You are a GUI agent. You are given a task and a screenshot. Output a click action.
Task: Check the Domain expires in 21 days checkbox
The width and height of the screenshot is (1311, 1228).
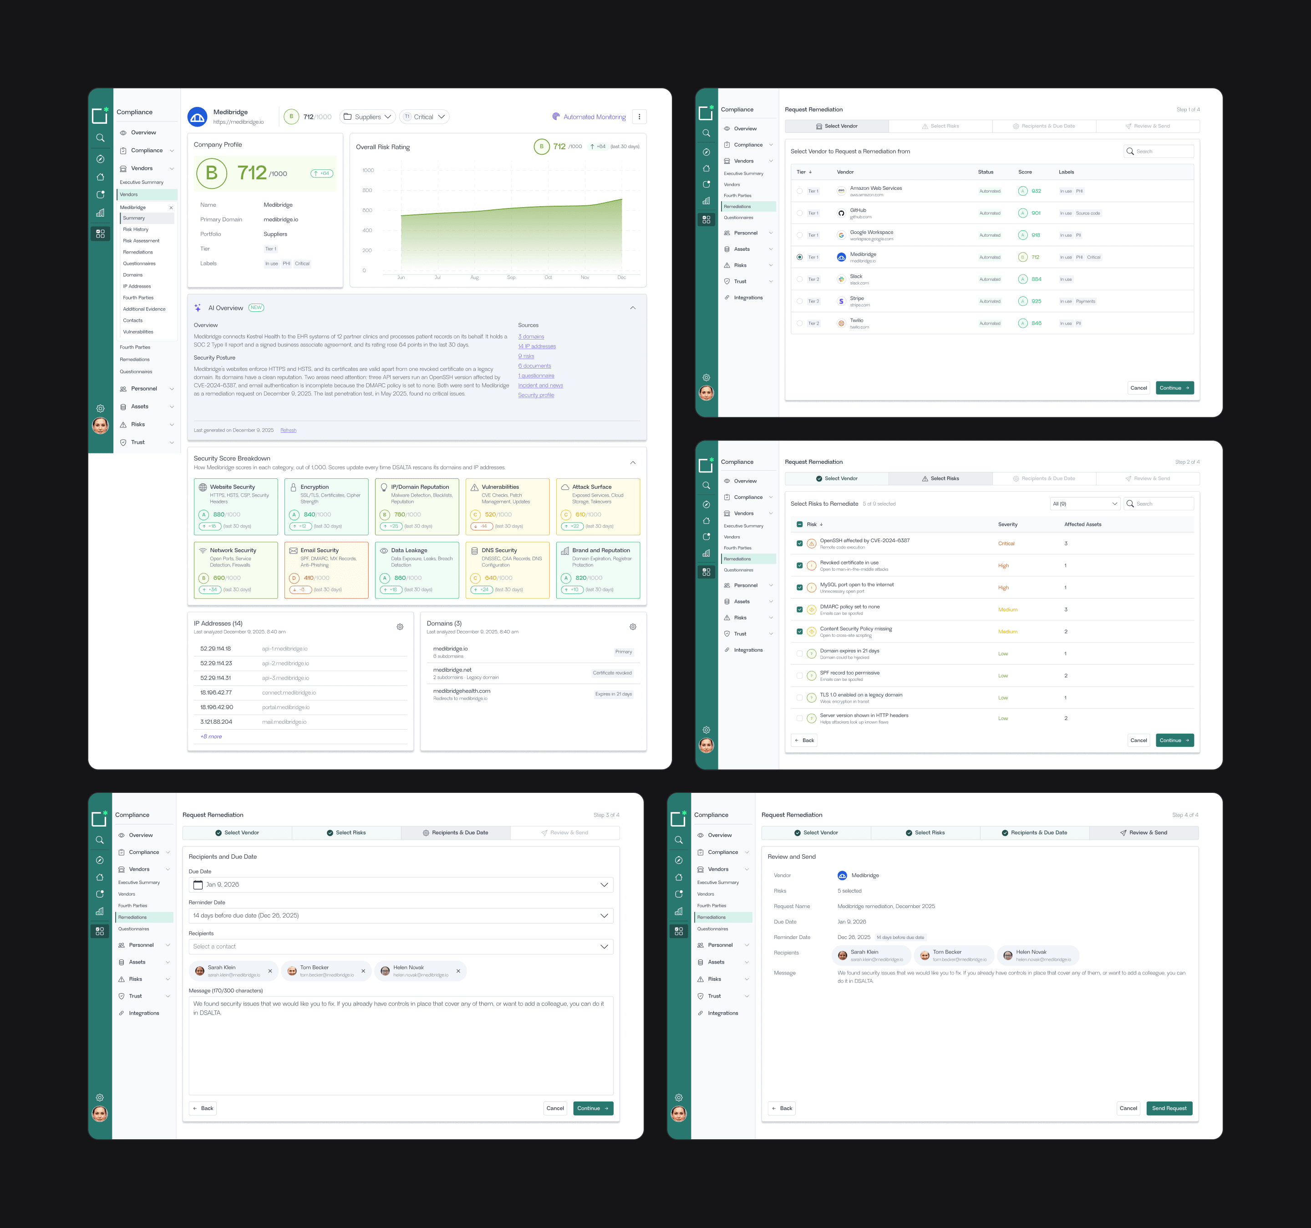(800, 654)
